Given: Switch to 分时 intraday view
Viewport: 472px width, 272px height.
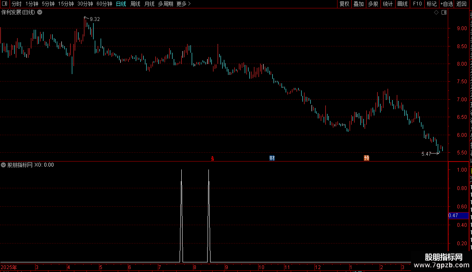Looking at the screenshot, I should pos(17,4).
